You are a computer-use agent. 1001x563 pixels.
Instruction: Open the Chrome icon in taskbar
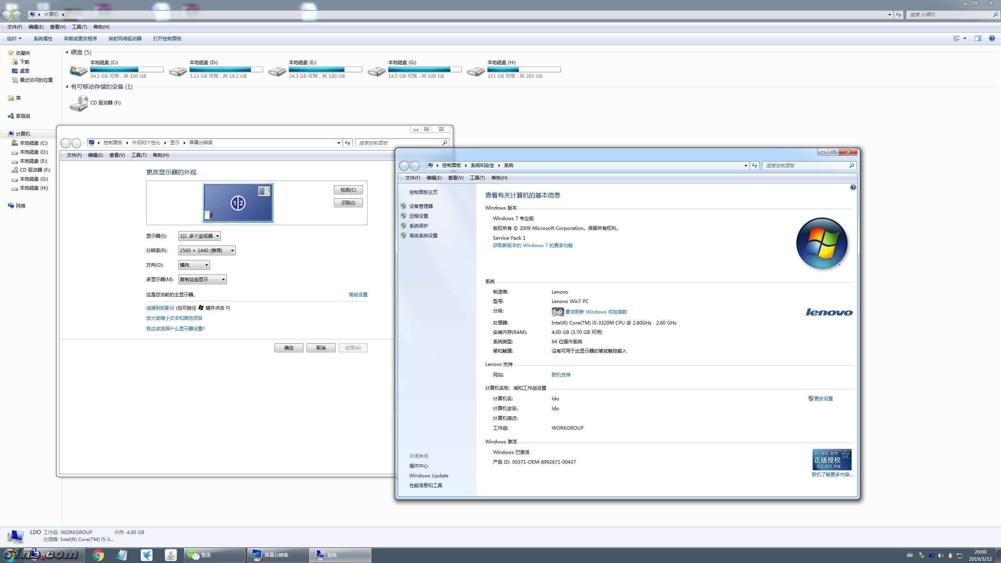[x=98, y=555]
